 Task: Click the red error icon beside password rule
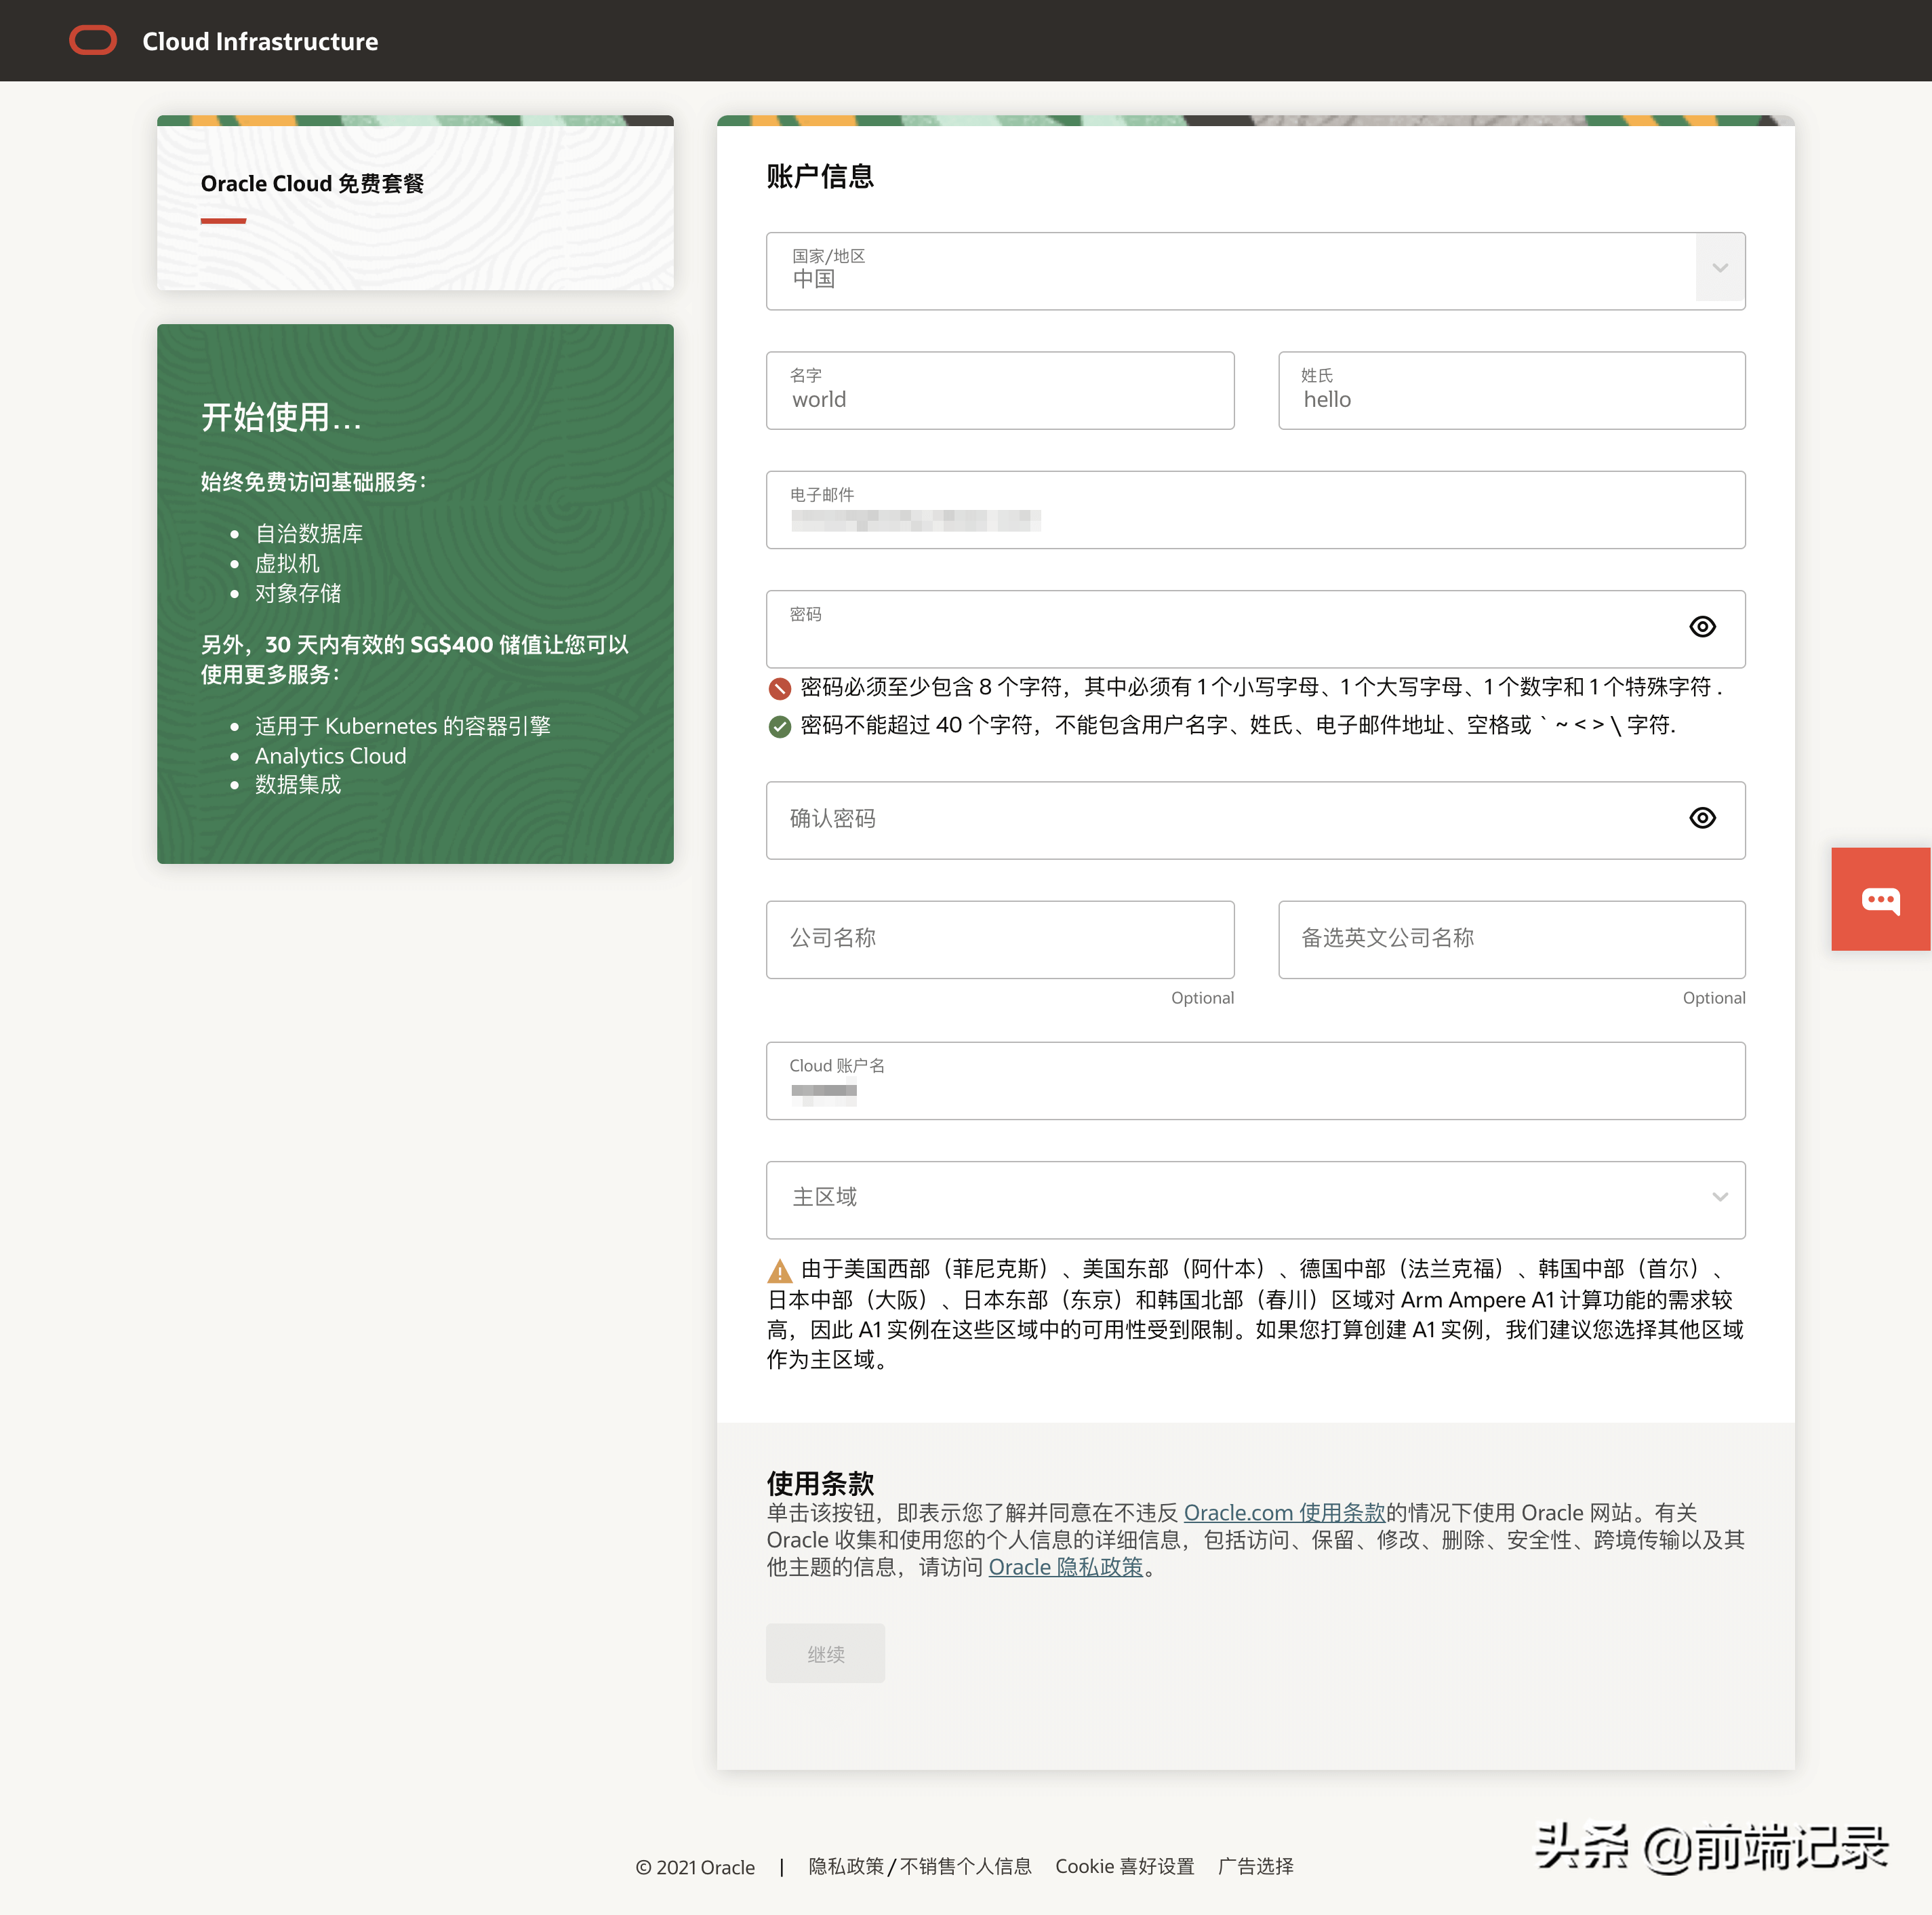[779, 688]
